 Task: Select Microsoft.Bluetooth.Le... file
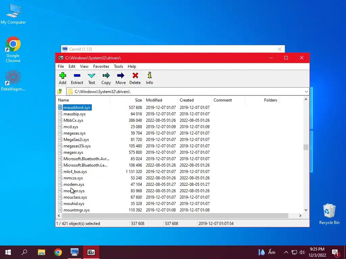85,165
